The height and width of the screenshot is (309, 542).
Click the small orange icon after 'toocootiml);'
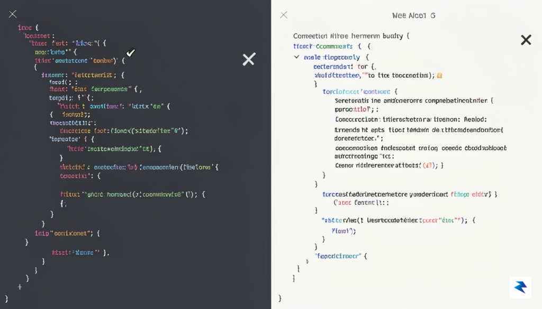coord(439,76)
